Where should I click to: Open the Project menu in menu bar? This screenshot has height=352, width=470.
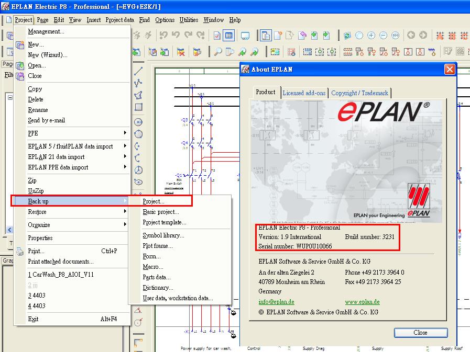pos(24,20)
